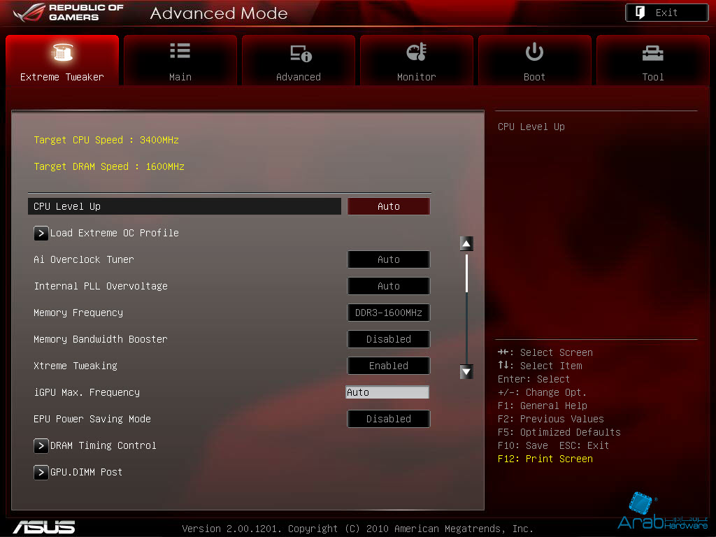Viewport: 716px width, 537px height.
Task: Open the Tool tab
Action: click(x=652, y=60)
